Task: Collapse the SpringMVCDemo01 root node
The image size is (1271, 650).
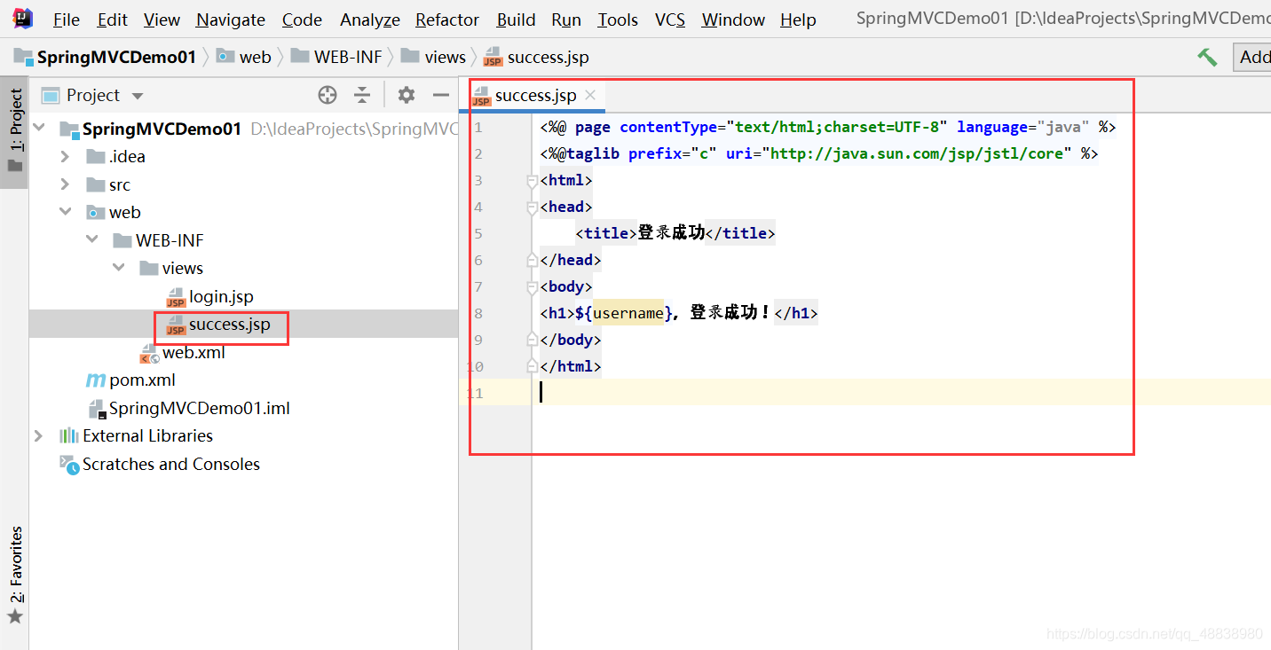Action: 40,129
